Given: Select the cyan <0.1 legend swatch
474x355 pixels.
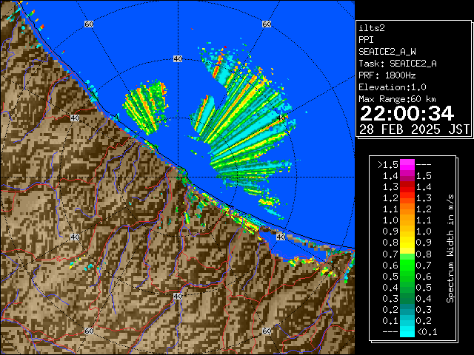Looking at the screenshot, I should coord(407,331).
